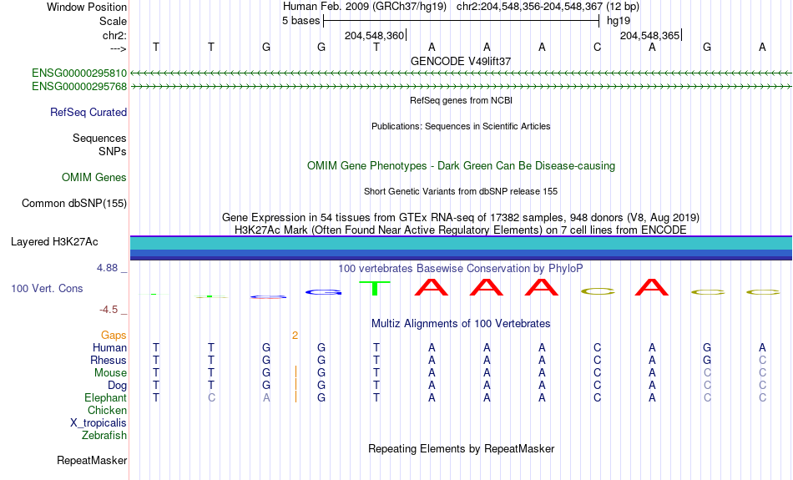793x480 pixels.
Task: Click the 204,548,365 position marker
Action: [650, 35]
